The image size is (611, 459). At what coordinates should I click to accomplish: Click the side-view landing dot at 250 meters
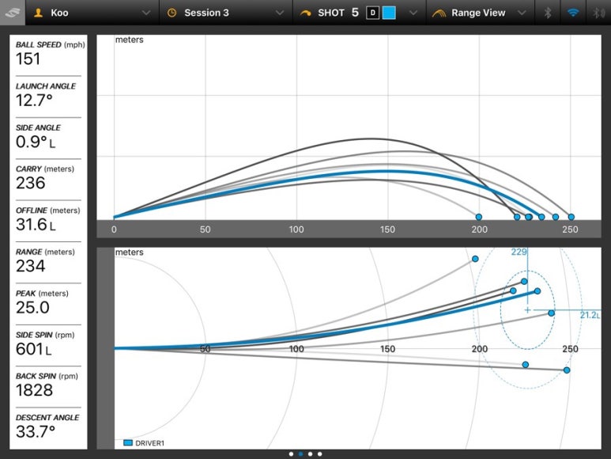point(571,217)
